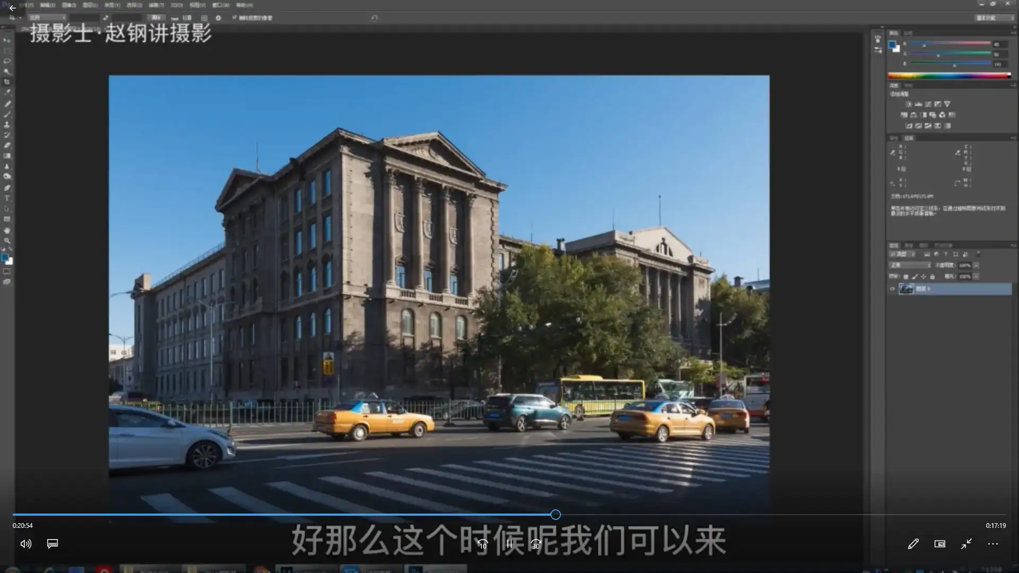The width and height of the screenshot is (1019, 573).
Task: Open the crop ratio preset dropdown in the options bar
Action: 47,18
